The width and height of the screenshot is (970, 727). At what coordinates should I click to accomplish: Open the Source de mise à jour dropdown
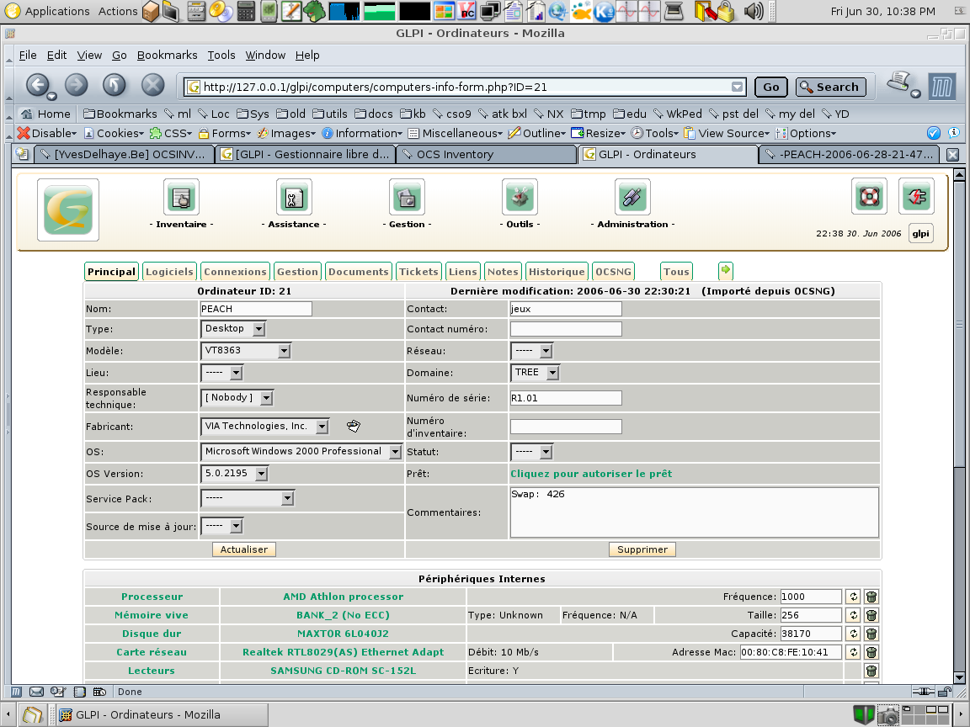222,526
